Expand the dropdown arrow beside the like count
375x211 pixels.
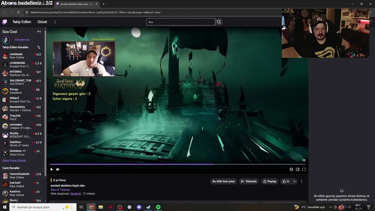point(294,181)
